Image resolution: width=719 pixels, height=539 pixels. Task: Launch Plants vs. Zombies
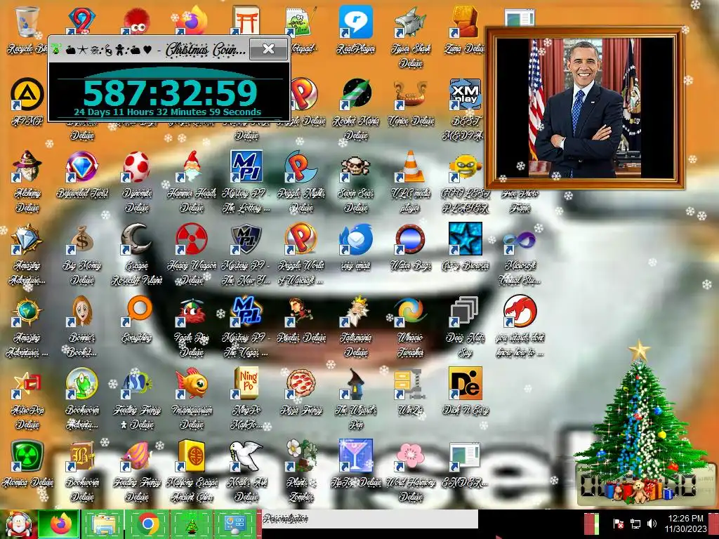301,455
